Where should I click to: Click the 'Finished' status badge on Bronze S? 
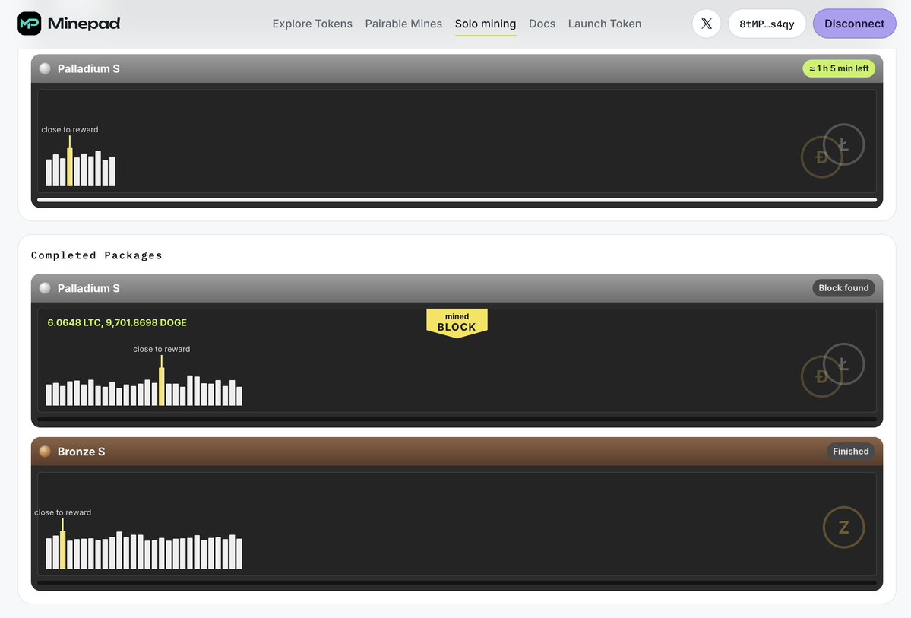850,452
